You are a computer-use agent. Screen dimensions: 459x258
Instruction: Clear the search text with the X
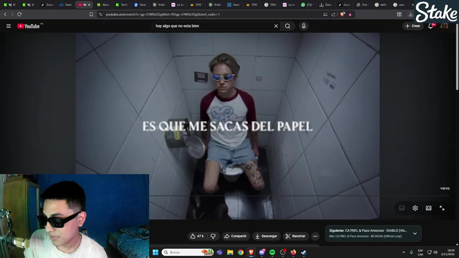coord(276,26)
